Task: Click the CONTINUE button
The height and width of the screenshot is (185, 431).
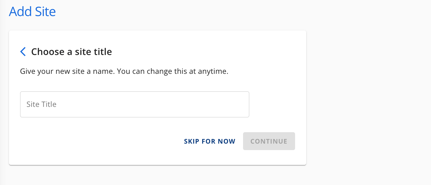Action: coord(269,141)
